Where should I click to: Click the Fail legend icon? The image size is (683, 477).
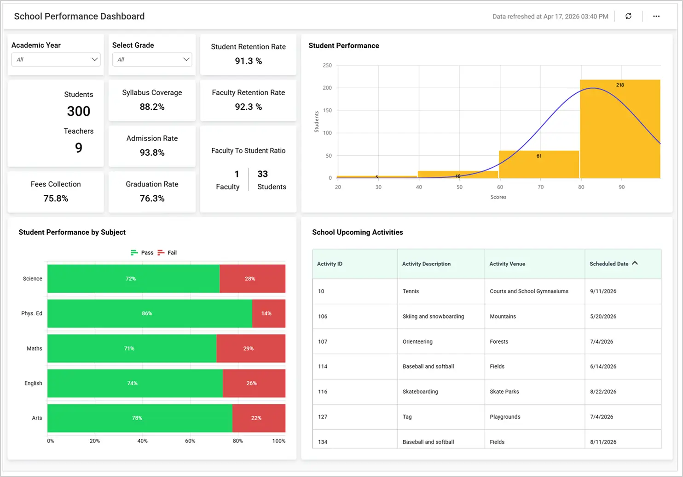[x=161, y=252]
